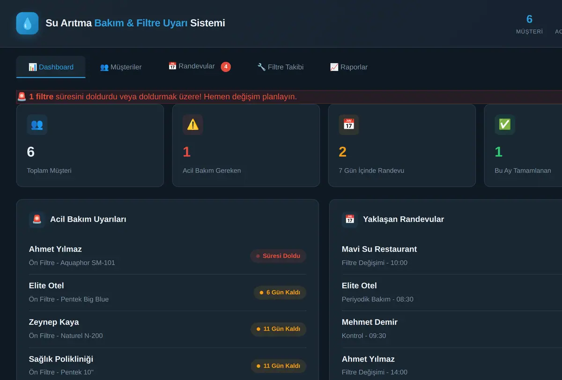Open the Randevular tab
The height and width of the screenshot is (380, 562).
pyautogui.click(x=200, y=67)
